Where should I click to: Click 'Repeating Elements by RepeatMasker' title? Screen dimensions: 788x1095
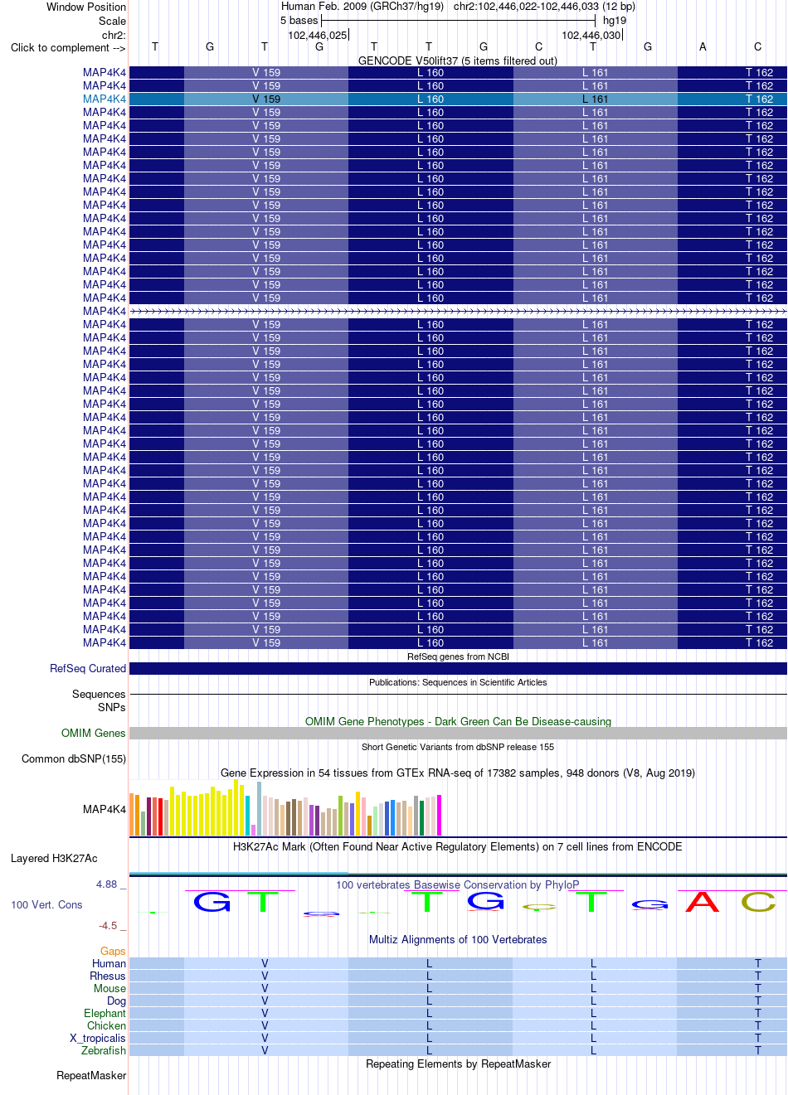point(458,1064)
